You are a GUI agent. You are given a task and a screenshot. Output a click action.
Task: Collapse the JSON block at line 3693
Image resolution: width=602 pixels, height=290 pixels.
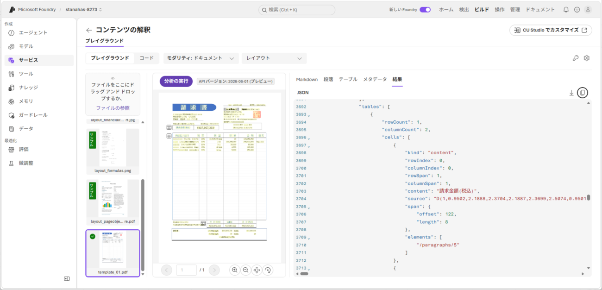click(309, 115)
